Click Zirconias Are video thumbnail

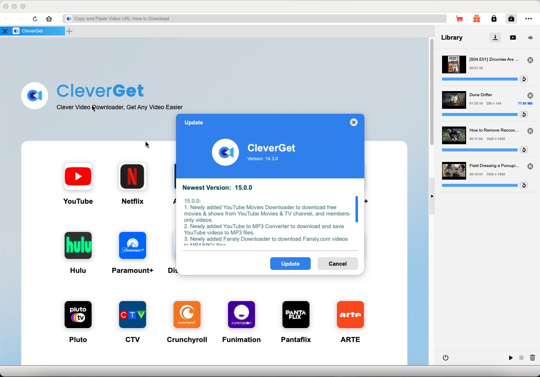[454, 65]
